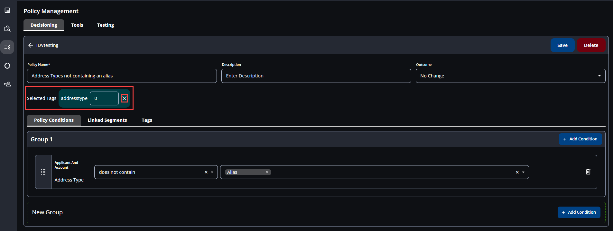Viewport: 613px width, 231px height.
Task: Expand the address type values dropdown
Action: [523, 172]
